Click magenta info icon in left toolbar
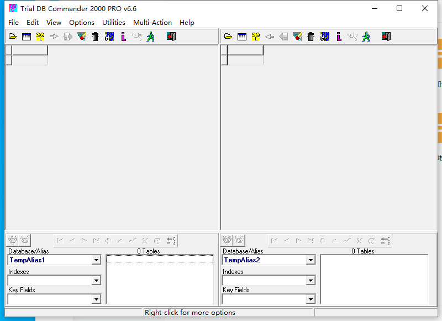The image size is (442, 321). click(123, 37)
